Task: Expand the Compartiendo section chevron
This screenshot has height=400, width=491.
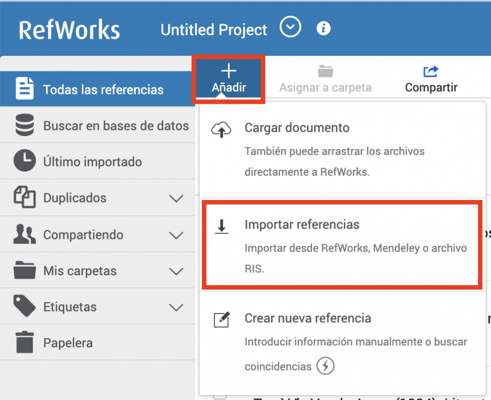Action: (x=176, y=235)
